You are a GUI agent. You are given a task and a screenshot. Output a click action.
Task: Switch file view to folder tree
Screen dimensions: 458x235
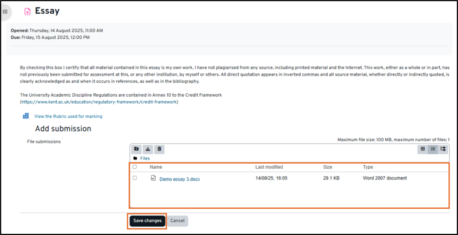(x=443, y=149)
